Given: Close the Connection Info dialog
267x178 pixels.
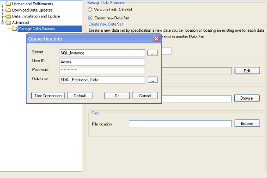Looking at the screenshot, I should [x=156, y=39].
